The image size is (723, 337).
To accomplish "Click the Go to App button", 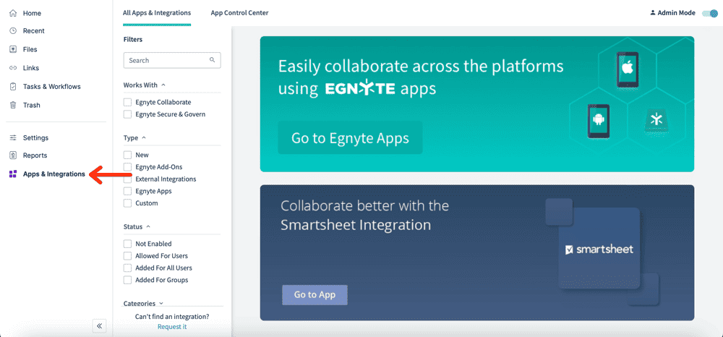I will tap(315, 295).
